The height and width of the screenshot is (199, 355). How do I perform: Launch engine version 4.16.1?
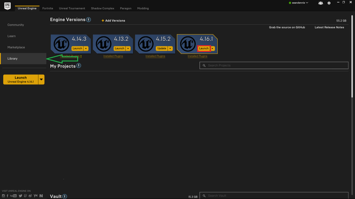pyautogui.click(x=204, y=48)
